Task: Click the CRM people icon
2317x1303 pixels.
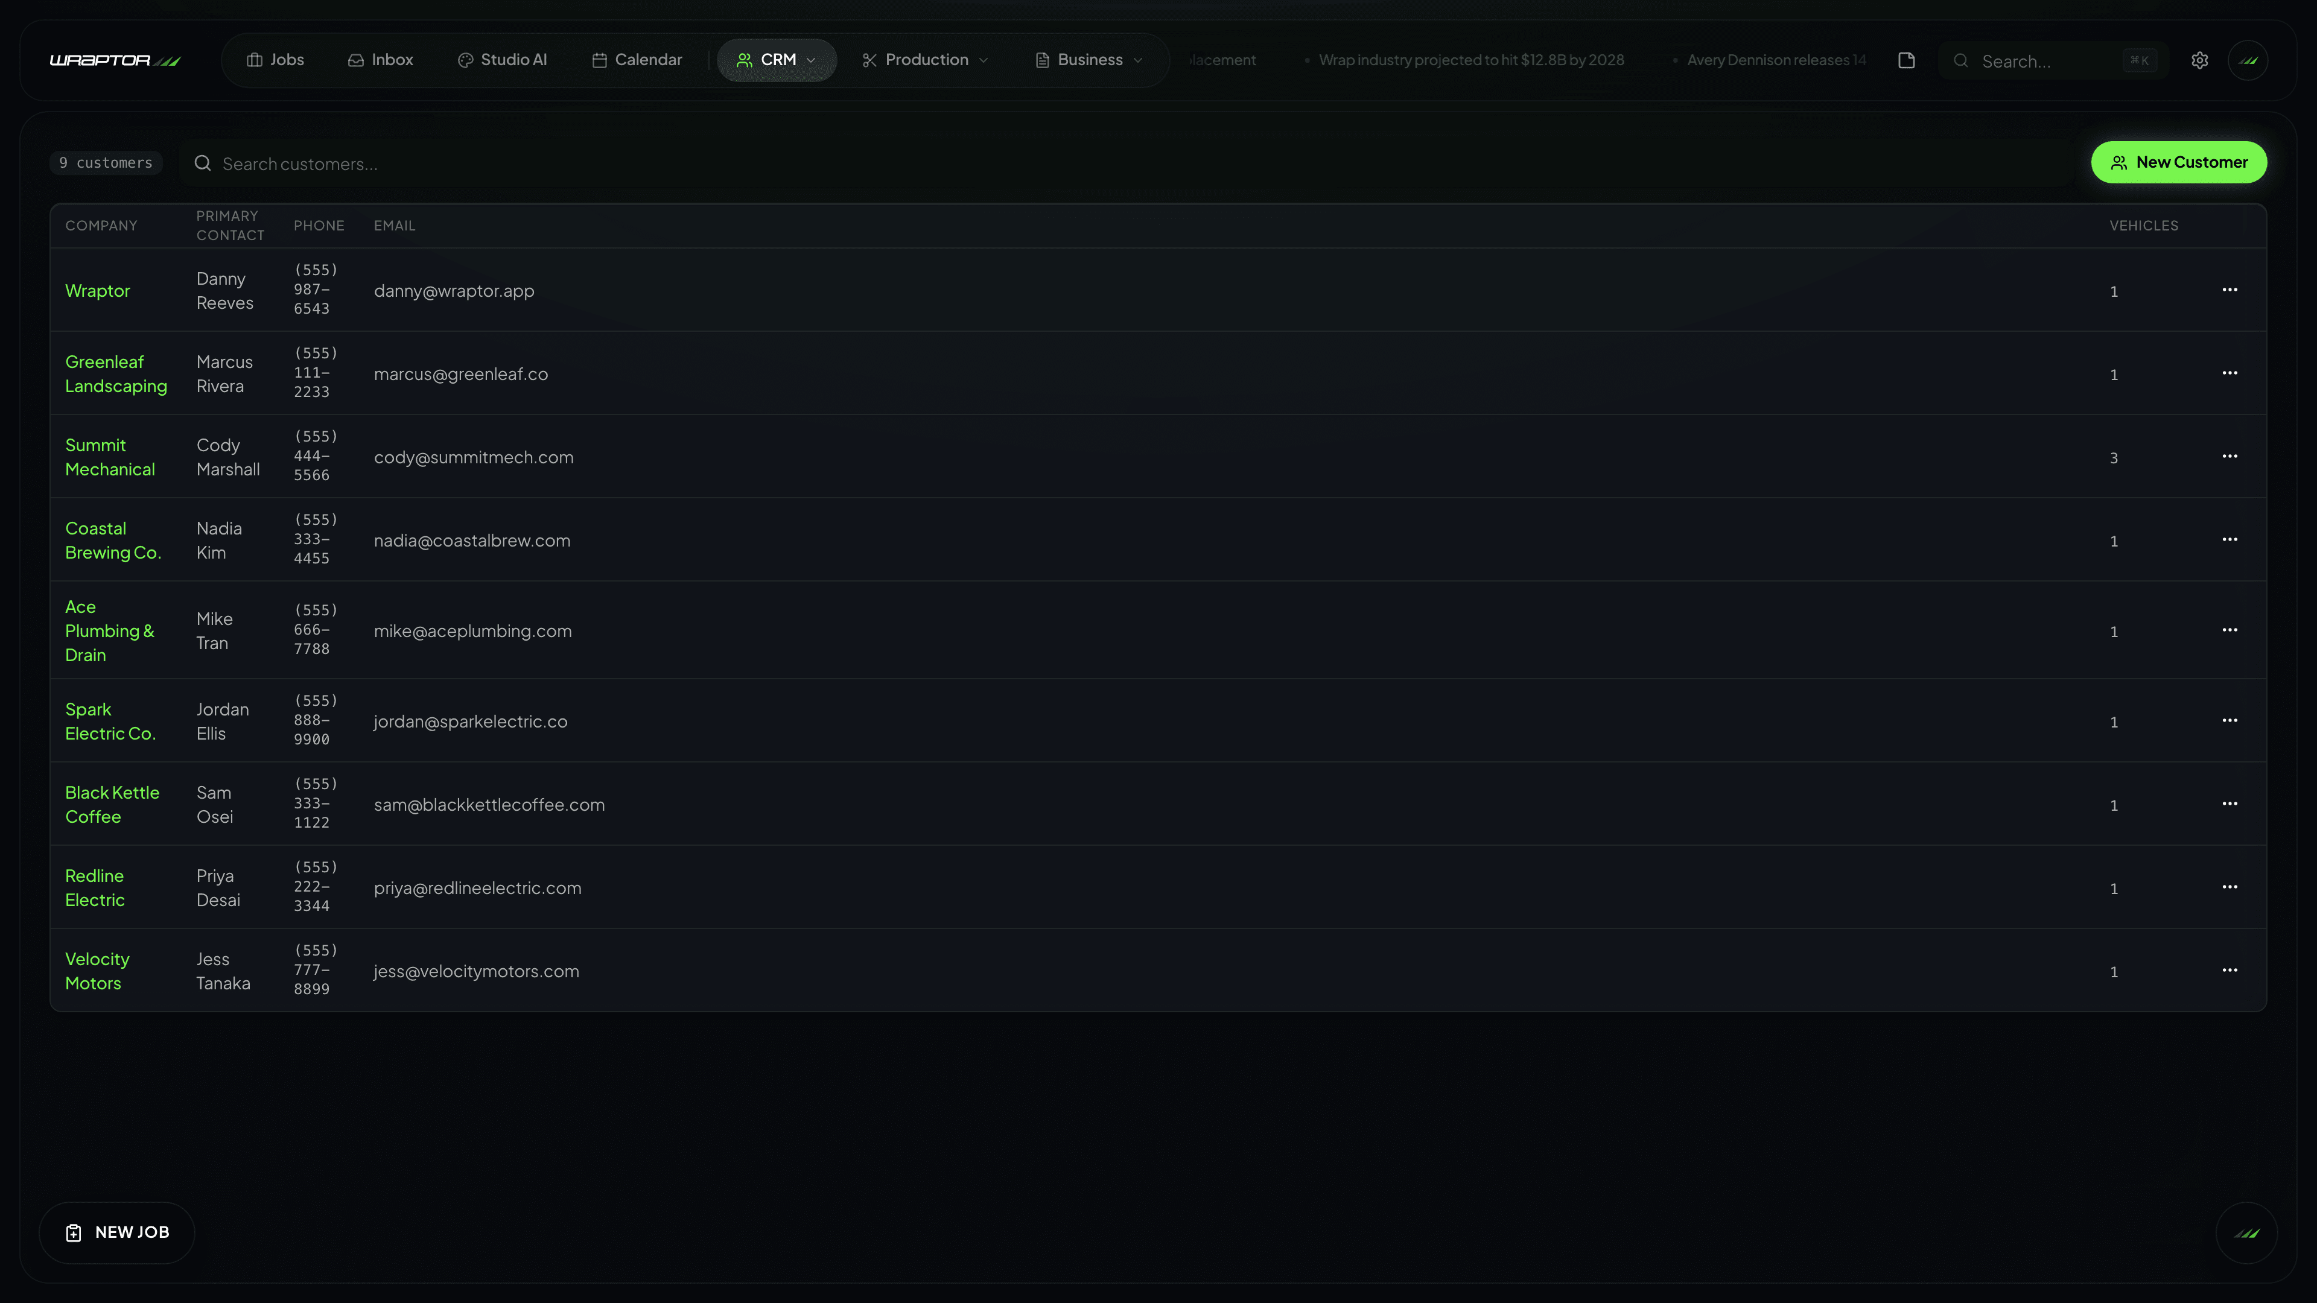Action: click(x=745, y=59)
